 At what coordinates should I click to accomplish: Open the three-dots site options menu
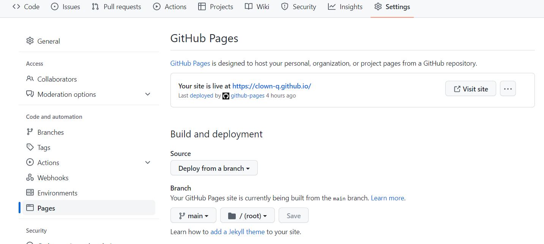click(508, 89)
